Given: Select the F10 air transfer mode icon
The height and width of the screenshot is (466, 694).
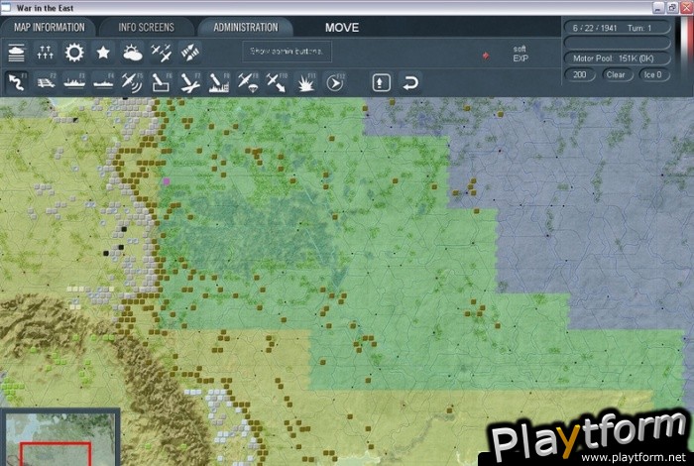Looking at the screenshot, I should tap(277, 82).
